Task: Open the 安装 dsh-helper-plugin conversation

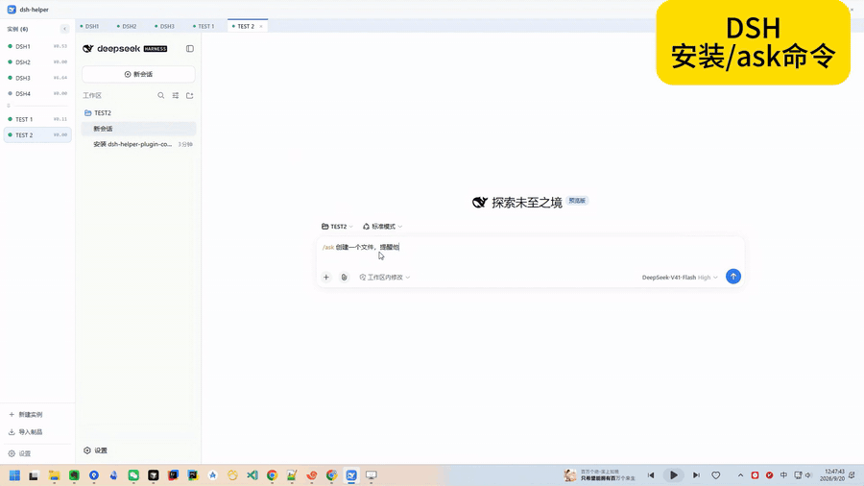Action: (x=138, y=144)
